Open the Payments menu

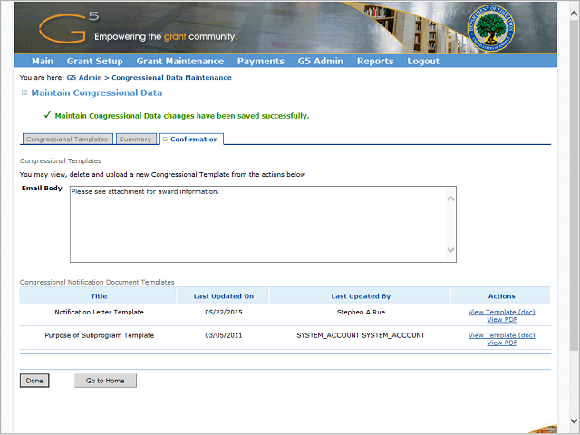[x=260, y=62]
